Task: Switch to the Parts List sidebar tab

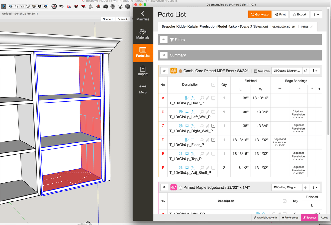Action: pyautogui.click(x=143, y=53)
